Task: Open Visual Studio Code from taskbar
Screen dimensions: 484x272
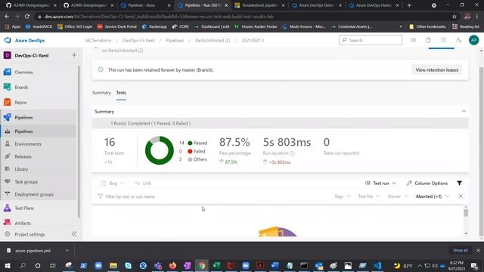Action: (x=377, y=265)
